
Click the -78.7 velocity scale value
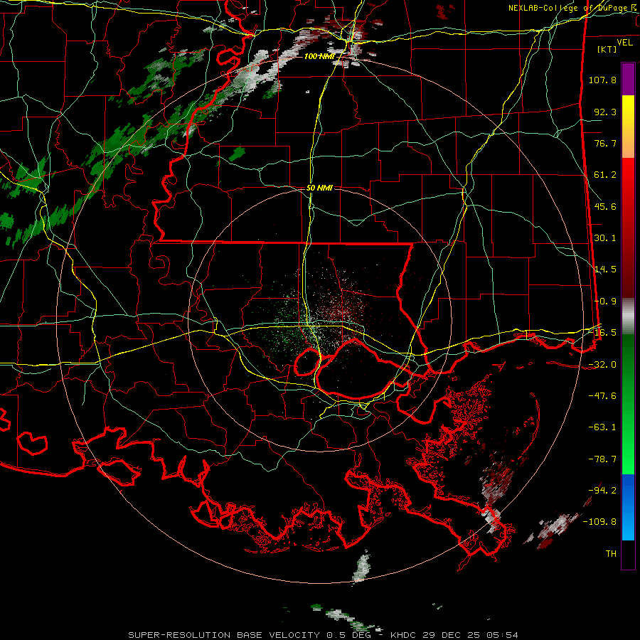[602, 459]
